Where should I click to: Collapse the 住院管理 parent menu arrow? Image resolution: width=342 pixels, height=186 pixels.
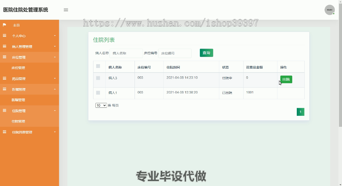pyautogui.click(x=55, y=110)
